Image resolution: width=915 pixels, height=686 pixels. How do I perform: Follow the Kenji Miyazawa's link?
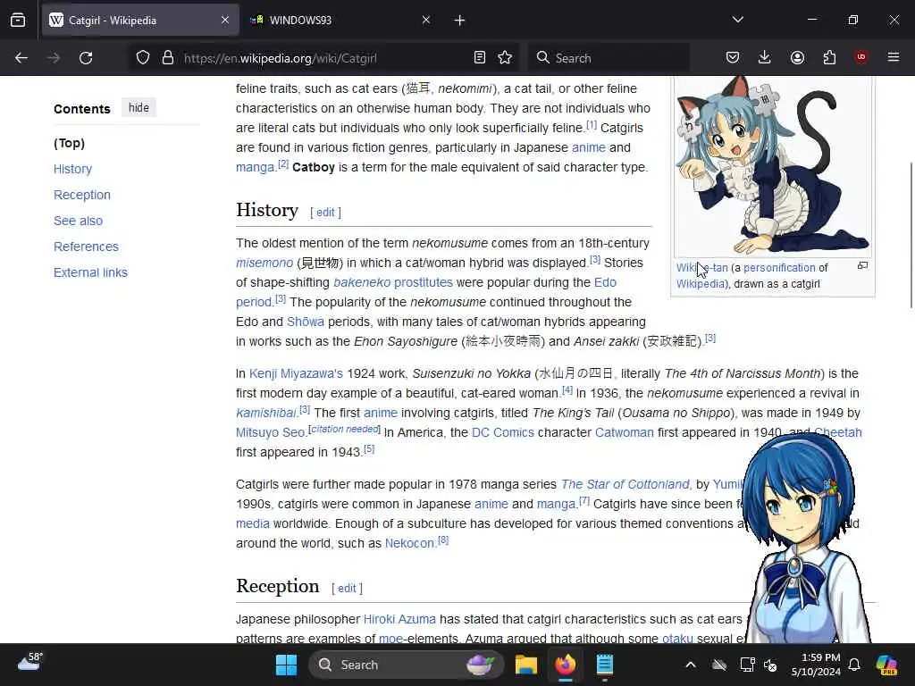(x=296, y=373)
